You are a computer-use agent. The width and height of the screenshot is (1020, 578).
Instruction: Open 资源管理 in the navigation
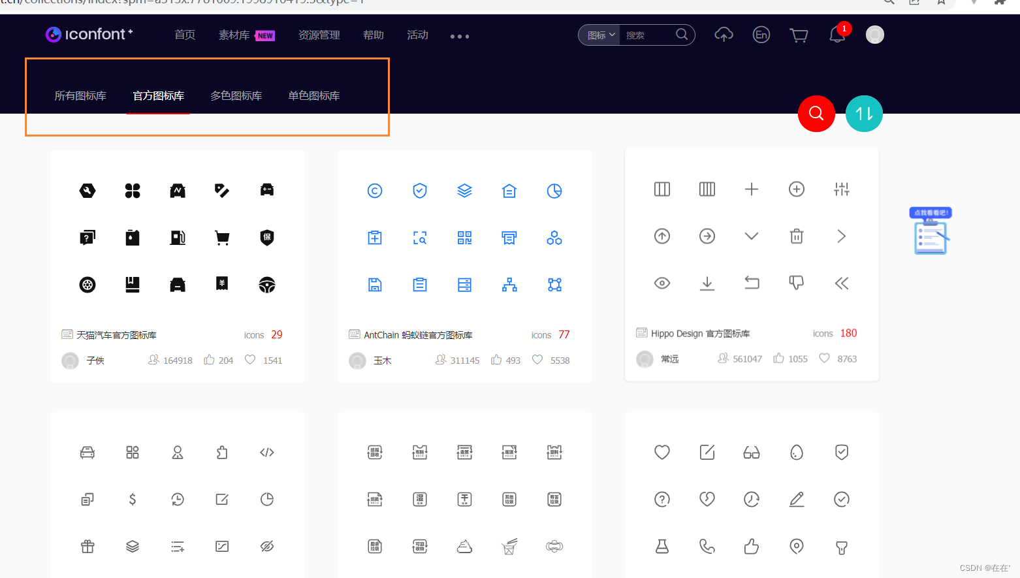(x=319, y=35)
